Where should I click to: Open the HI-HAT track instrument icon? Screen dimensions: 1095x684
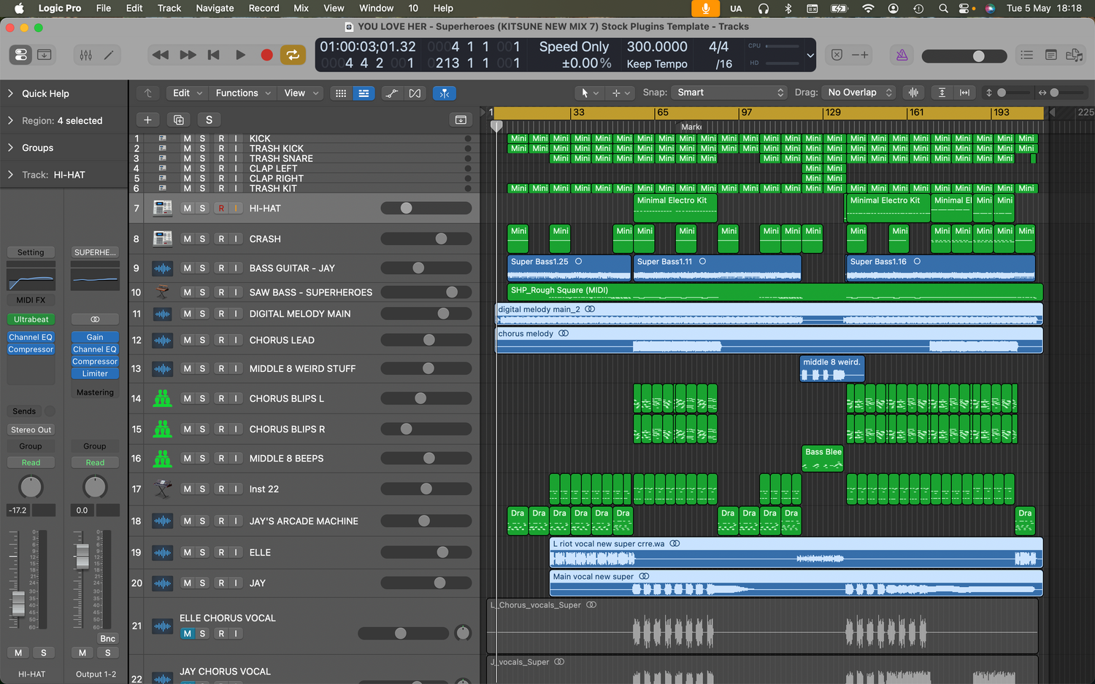[162, 209]
